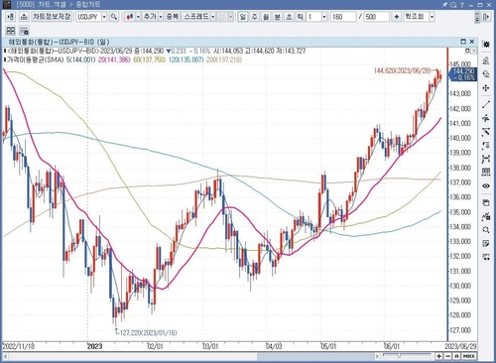Save chart info with 차트정보저장 button
This screenshot has width=496, height=363.
(x=52, y=17)
